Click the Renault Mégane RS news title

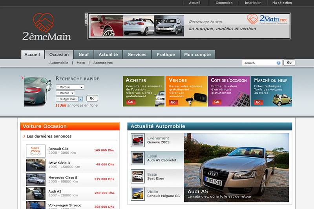click(163, 196)
